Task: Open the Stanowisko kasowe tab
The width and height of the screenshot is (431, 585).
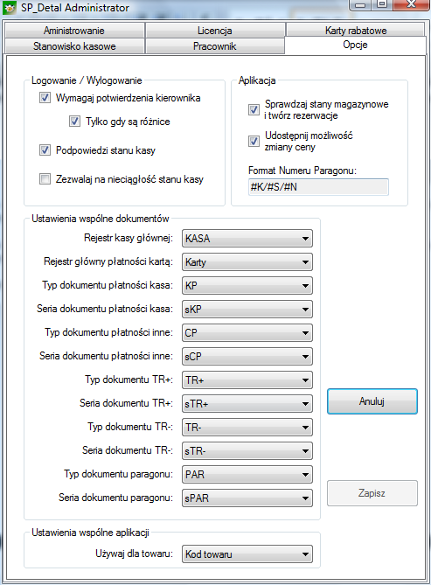Action: click(74, 46)
